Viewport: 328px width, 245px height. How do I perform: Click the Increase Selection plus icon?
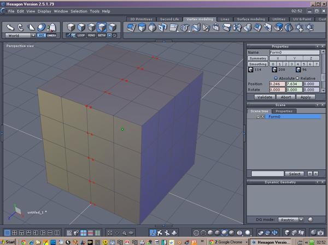click(300, 28)
